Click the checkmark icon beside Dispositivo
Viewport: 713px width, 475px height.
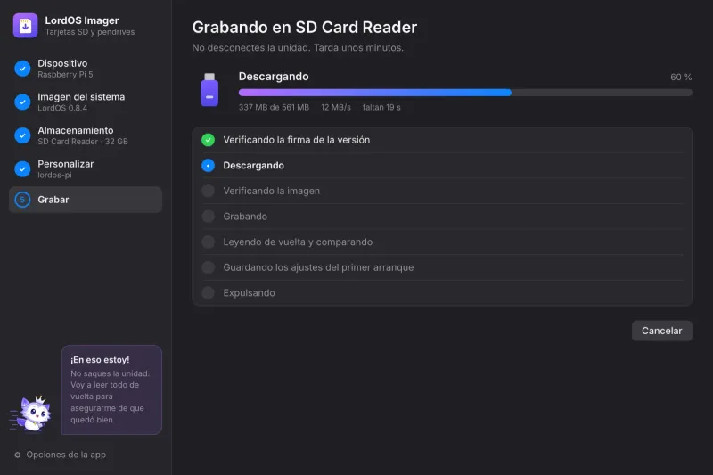[x=22, y=69]
